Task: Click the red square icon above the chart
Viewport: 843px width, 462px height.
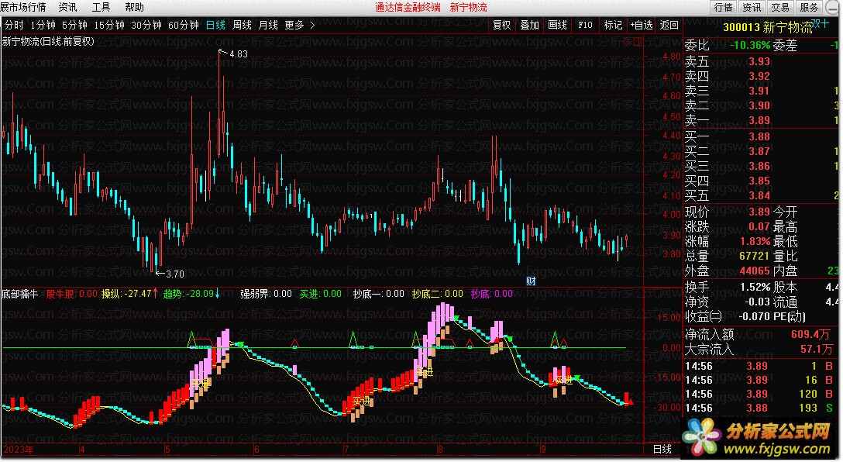Action: point(638,41)
